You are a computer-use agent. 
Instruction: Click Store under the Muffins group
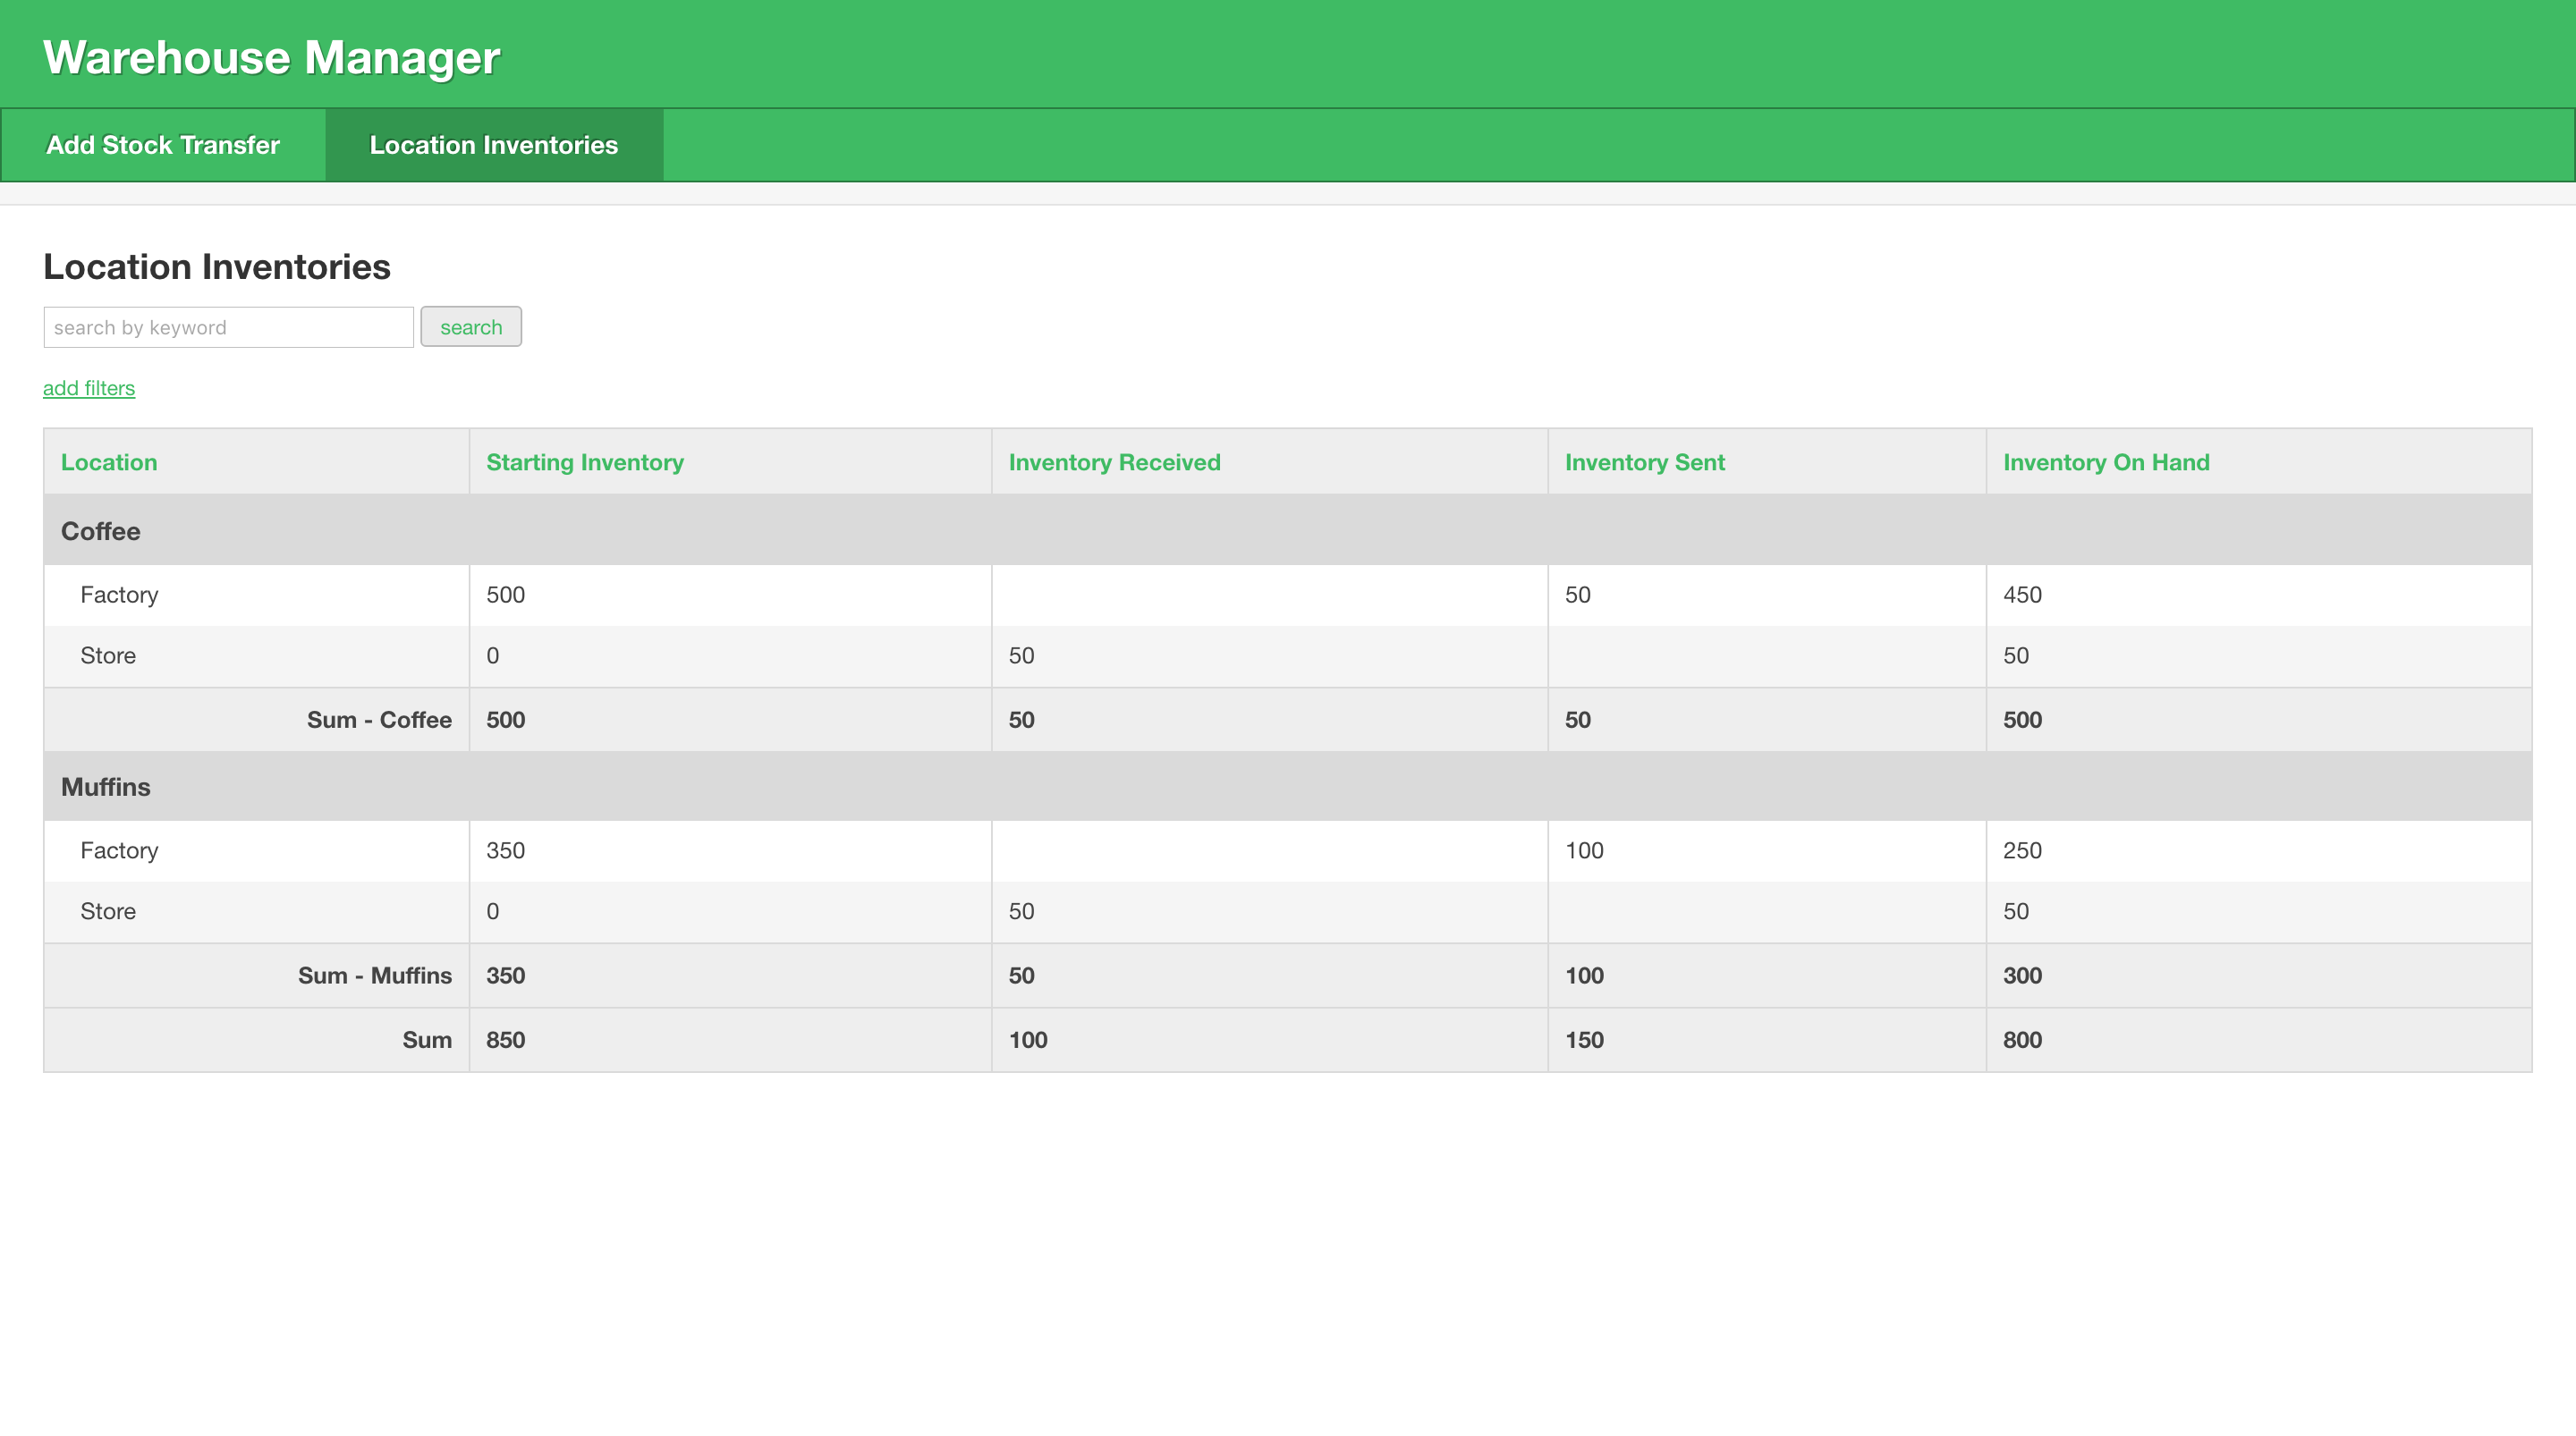click(108, 912)
